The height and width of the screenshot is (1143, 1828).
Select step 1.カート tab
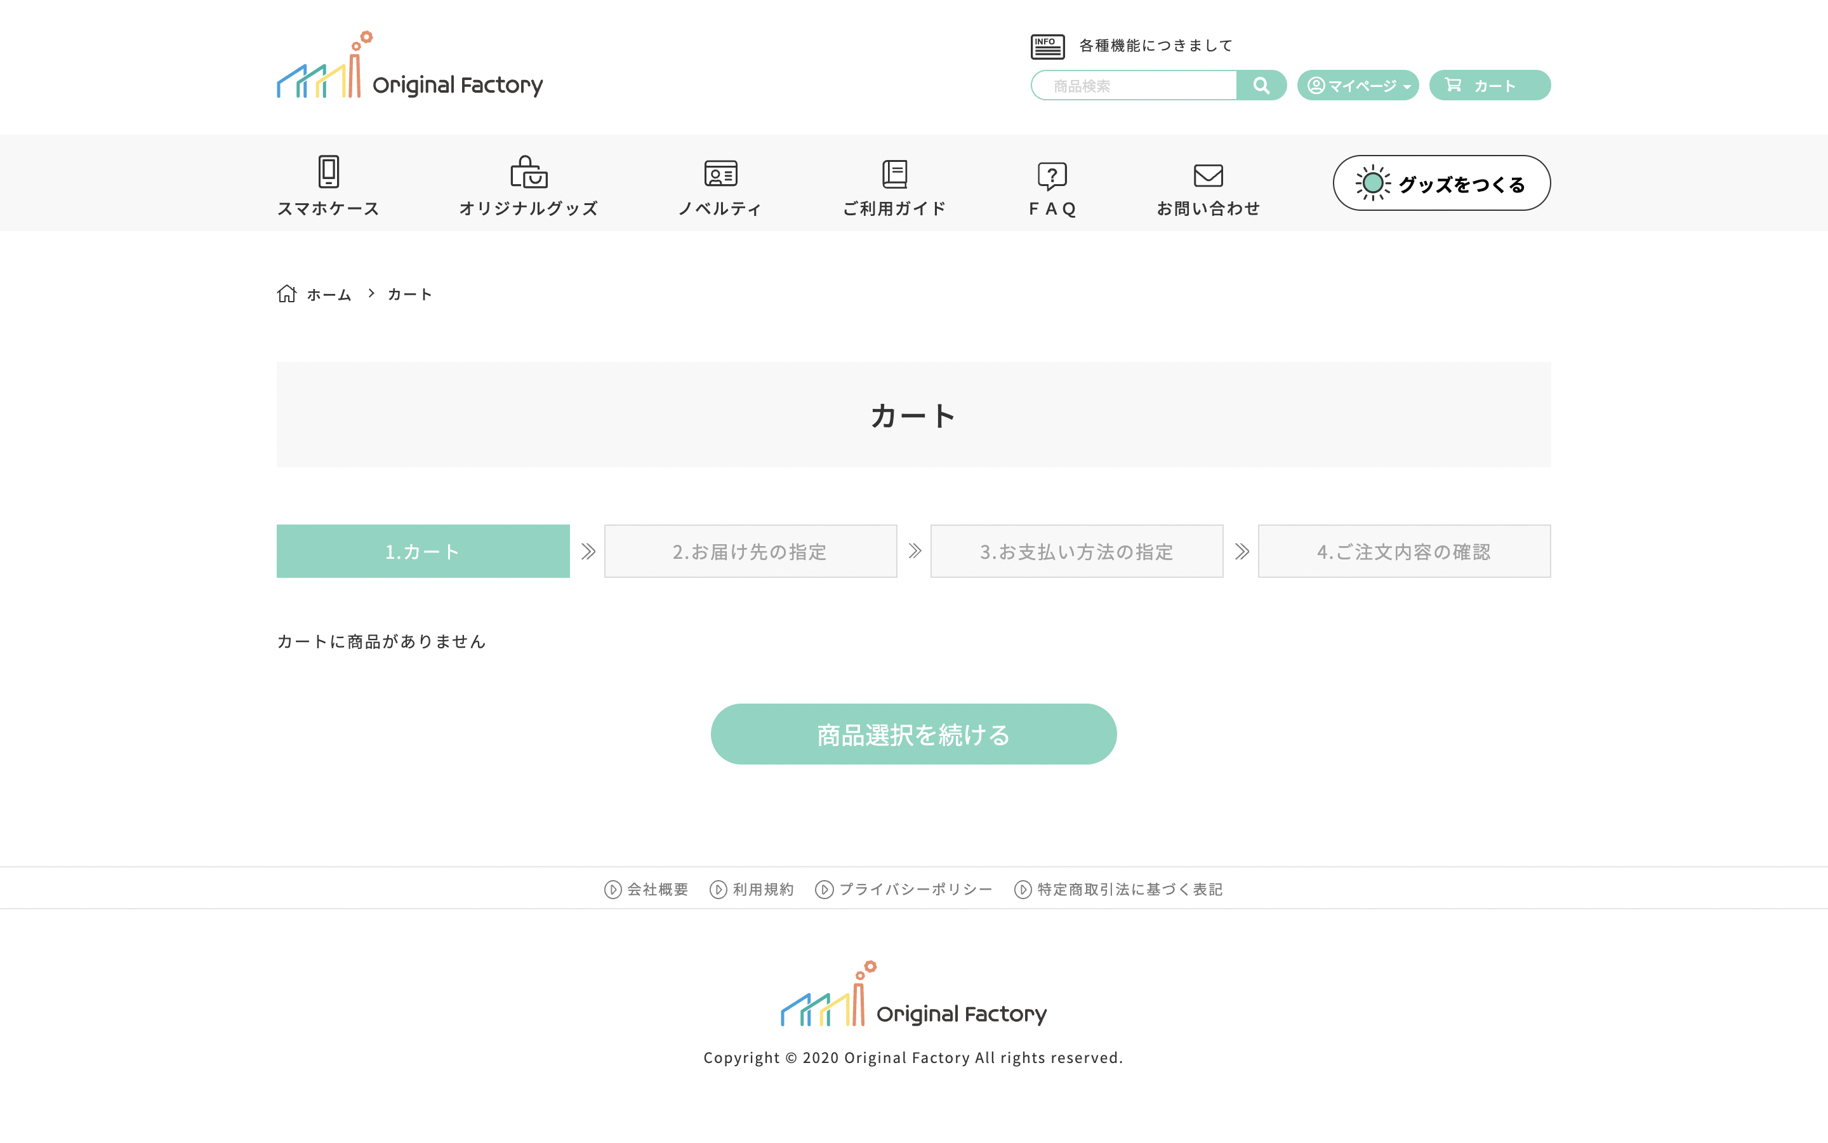(x=423, y=551)
